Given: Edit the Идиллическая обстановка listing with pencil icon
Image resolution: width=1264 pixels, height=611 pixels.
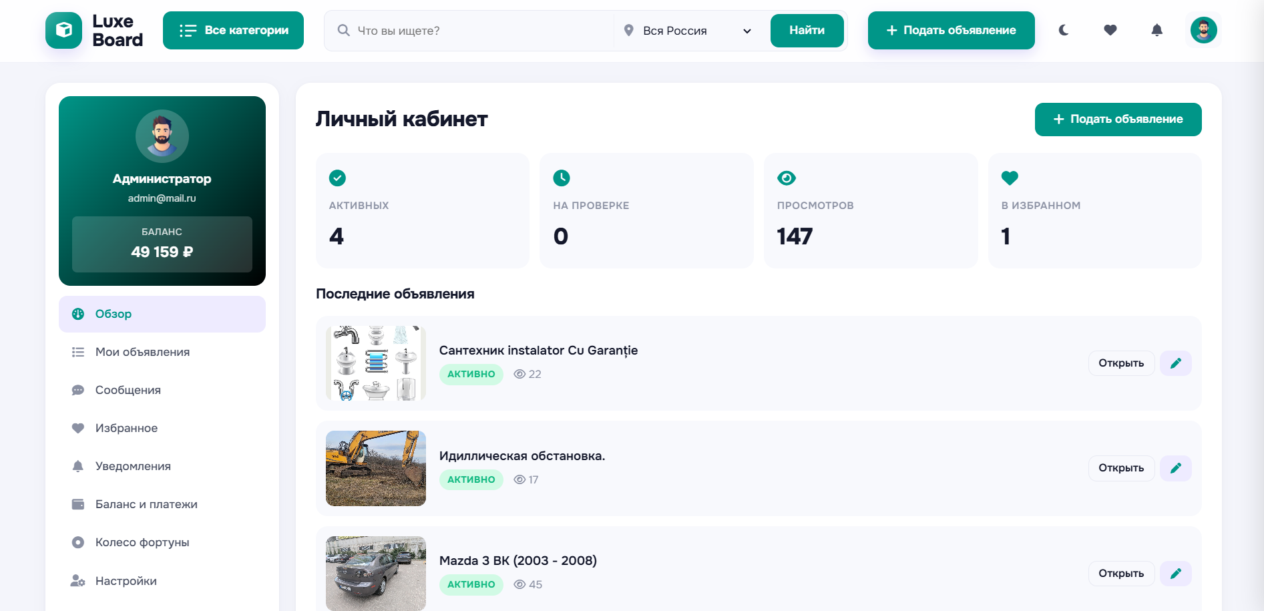Looking at the screenshot, I should coord(1176,468).
